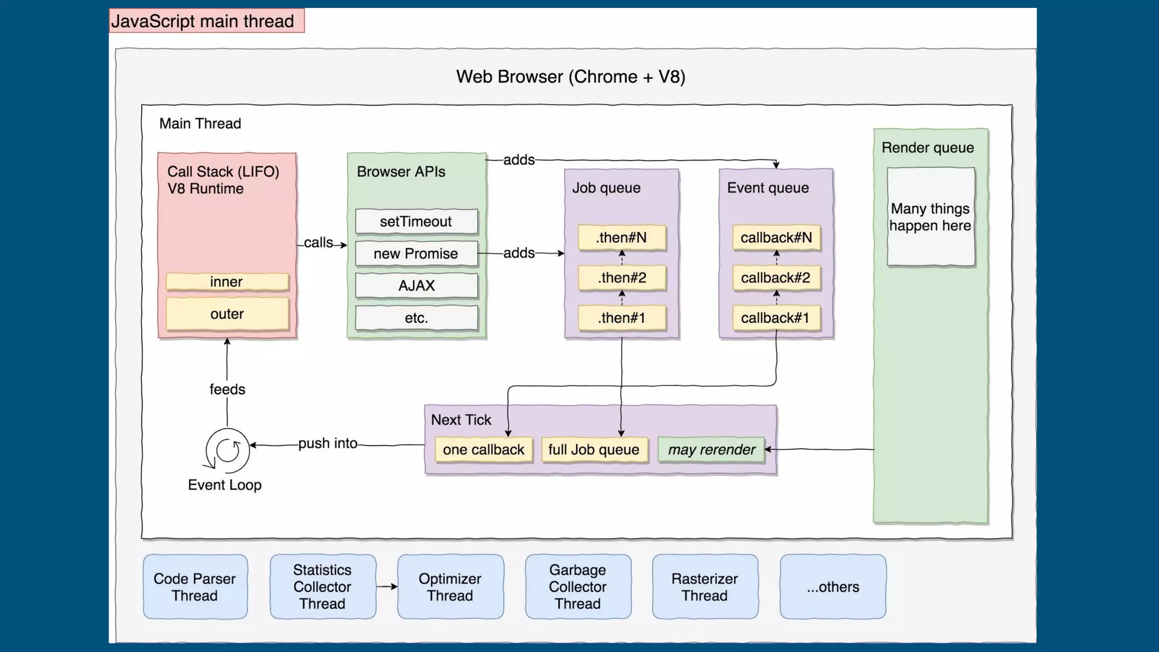This screenshot has width=1159, height=652.
Task: Select the AJAX API box
Action: pos(416,286)
